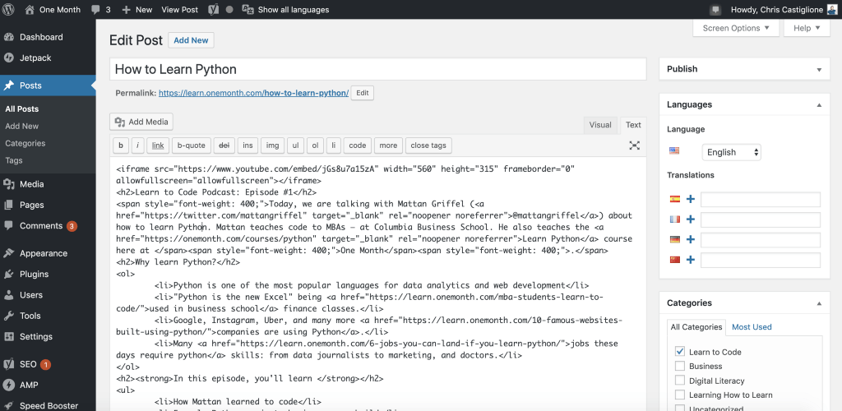842x411 pixels.
Task: Switch to the Text editor tab
Action: click(x=633, y=125)
